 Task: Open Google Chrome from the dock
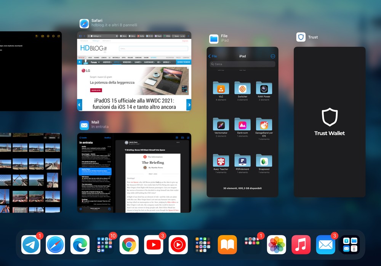[129, 245]
